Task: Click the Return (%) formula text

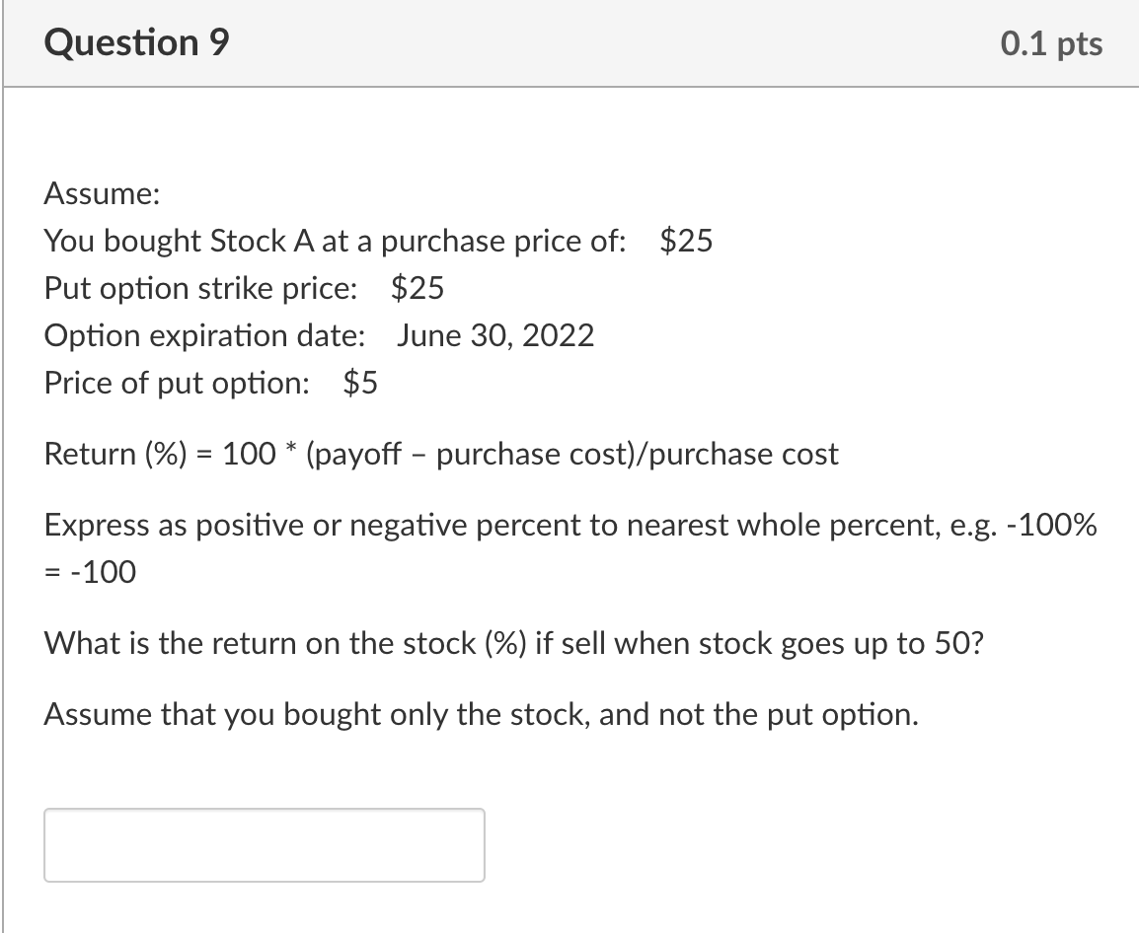Action: pos(439,454)
